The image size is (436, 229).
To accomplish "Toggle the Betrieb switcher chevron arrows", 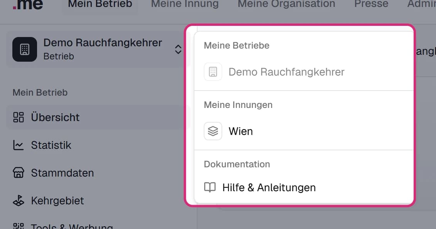I will pyautogui.click(x=178, y=49).
